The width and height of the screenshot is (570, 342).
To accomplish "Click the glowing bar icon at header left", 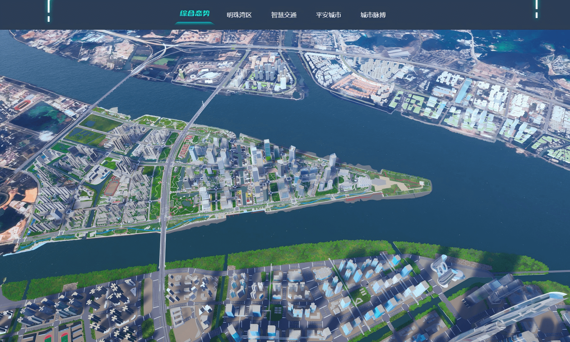I will pyautogui.click(x=49, y=11).
